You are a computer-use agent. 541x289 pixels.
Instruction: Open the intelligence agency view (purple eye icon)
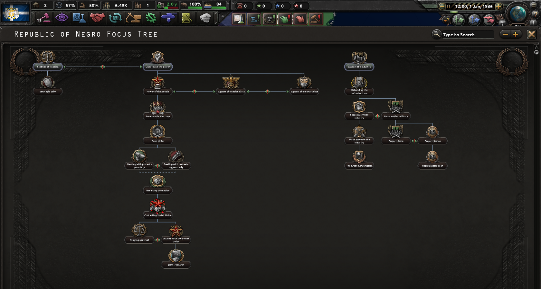[x=62, y=18]
